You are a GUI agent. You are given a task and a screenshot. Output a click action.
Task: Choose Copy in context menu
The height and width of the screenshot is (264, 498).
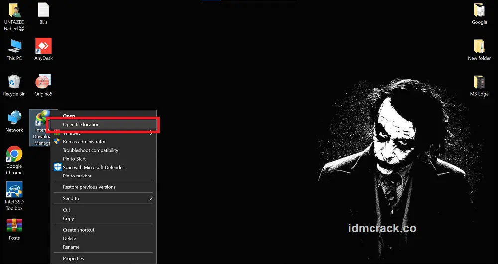point(103,219)
